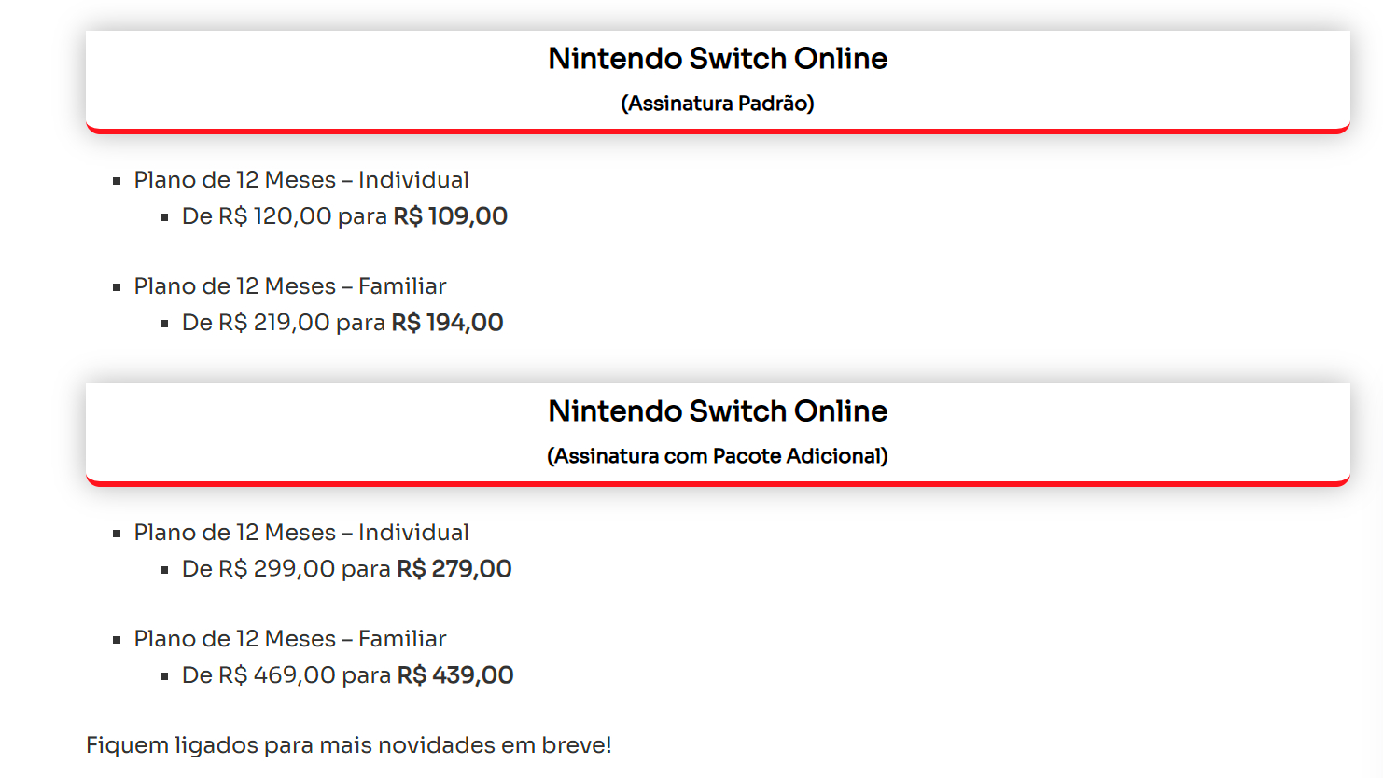Click the red underline beneath the Pacote Adicional card
This screenshot has width=1383, height=778.
717,483
